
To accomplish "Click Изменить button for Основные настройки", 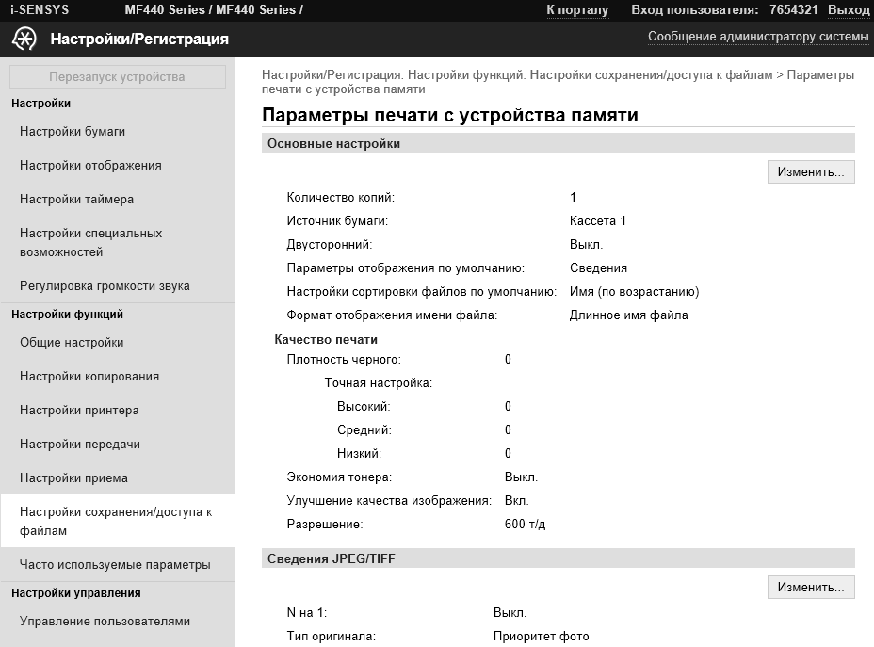I will 811,172.
